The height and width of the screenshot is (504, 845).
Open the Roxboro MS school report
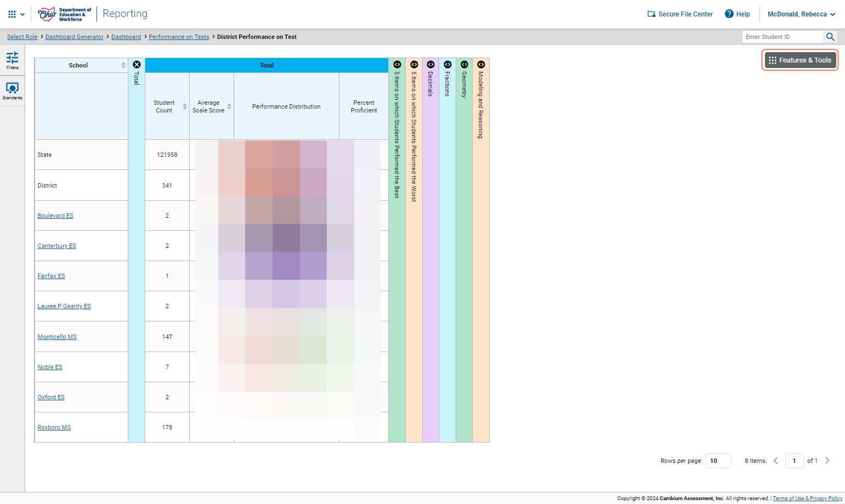coord(54,427)
